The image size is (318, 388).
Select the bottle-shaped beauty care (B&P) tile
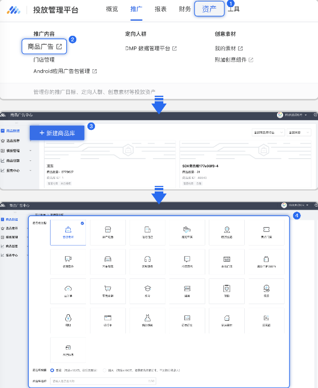click(x=266, y=262)
